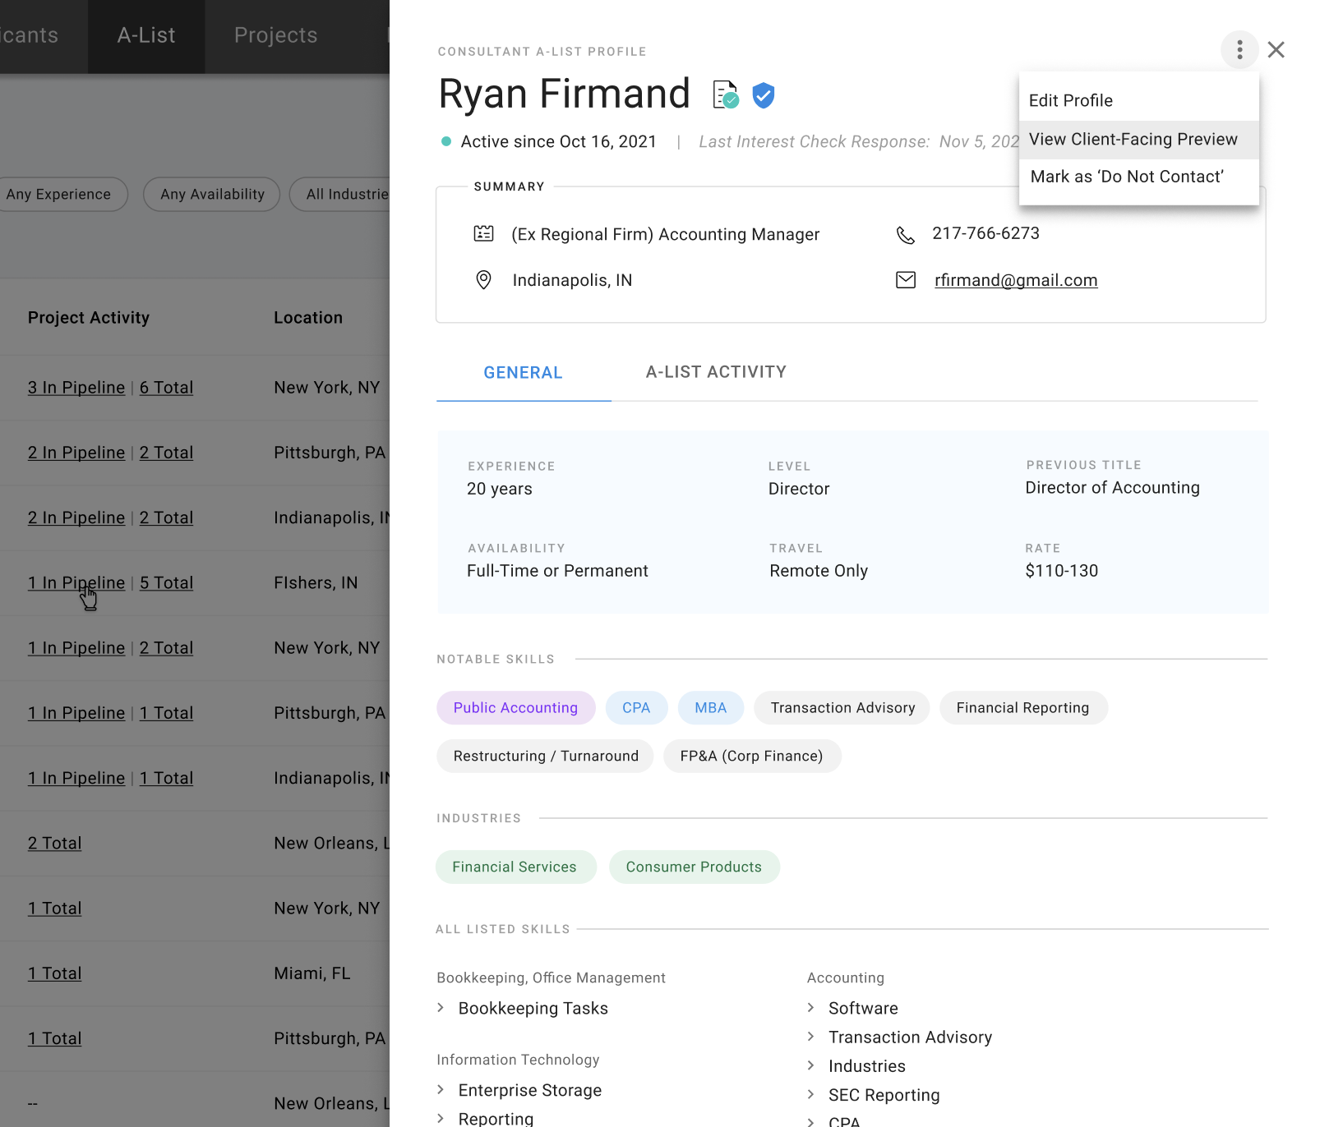Image resolution: width=1320 pixels, height=1127 pixels.
Task: Select View Client-Facing Preview menu option
Action: 1133,139
